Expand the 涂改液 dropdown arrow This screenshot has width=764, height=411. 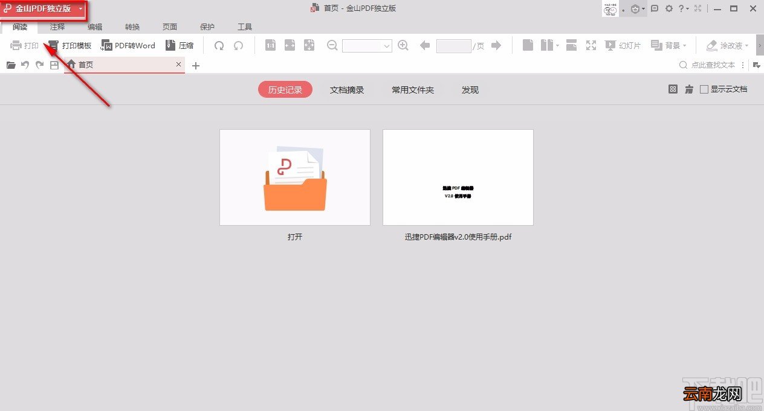746,45
